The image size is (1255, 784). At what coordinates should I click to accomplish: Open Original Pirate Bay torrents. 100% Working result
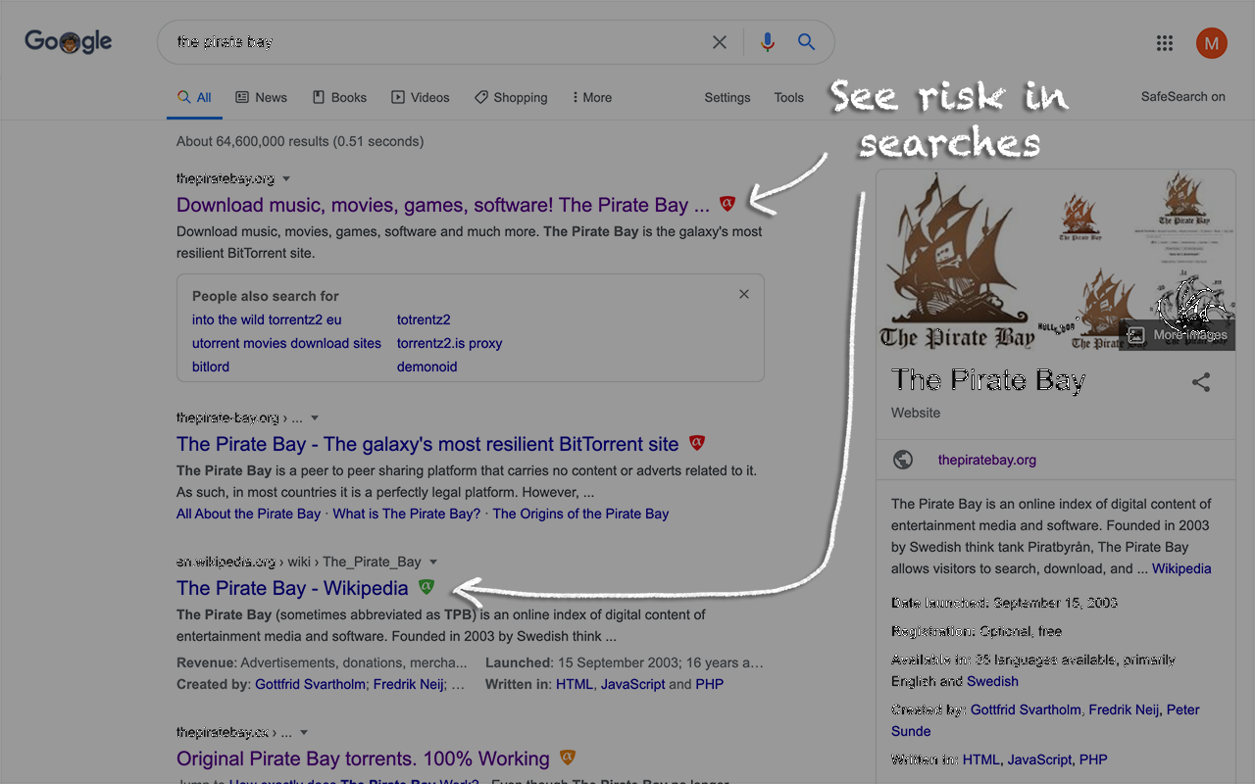(x=363, y=759)
